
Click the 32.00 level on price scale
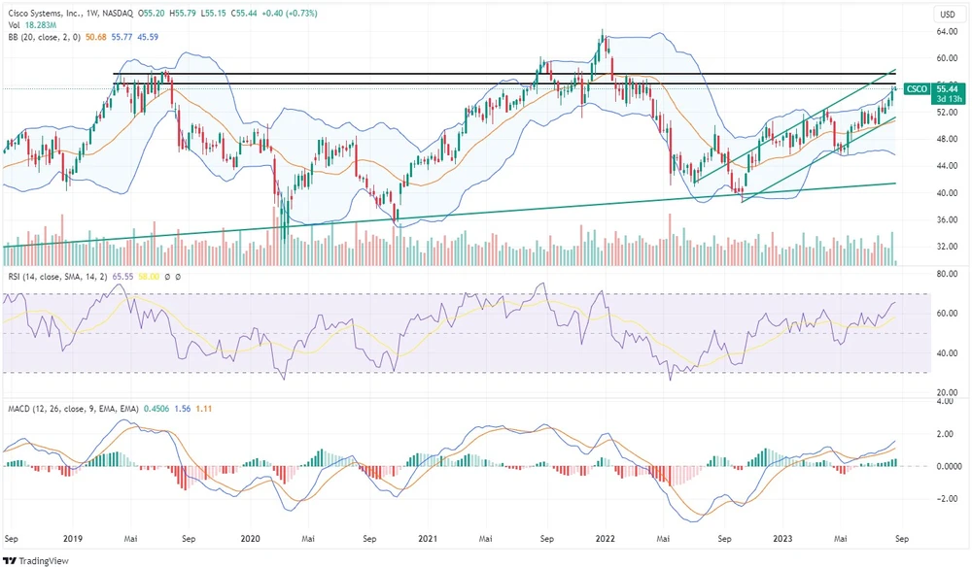tap(946, 247)
